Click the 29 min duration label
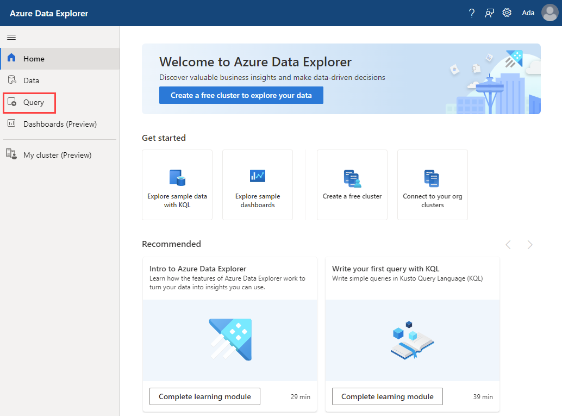 pyautogui.click(x=301, y=396)
